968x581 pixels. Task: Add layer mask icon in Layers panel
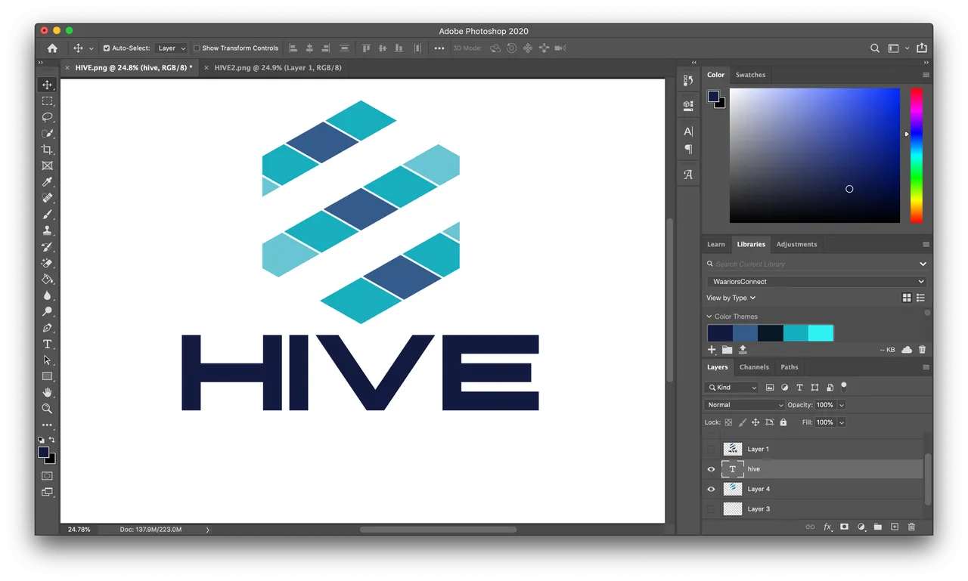[844, 527]
